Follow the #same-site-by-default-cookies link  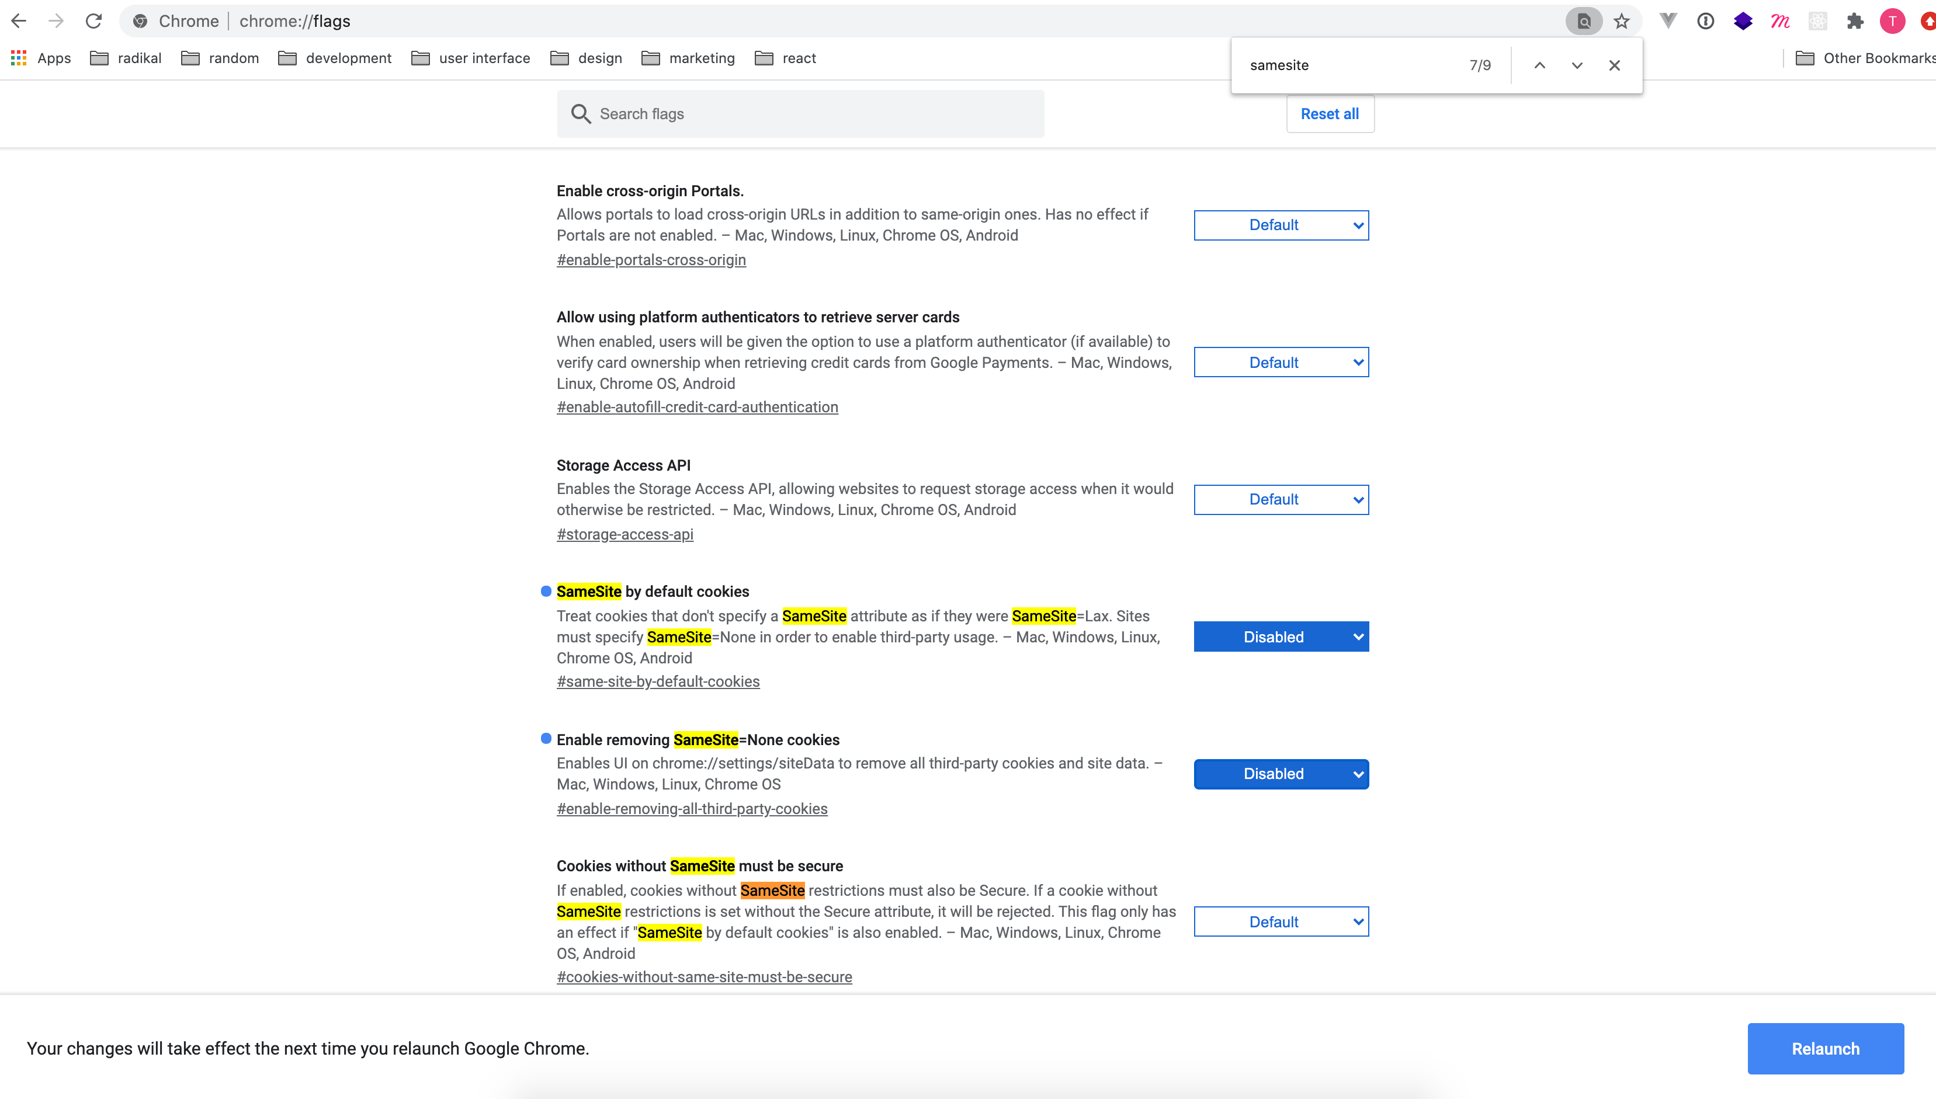click(x=658, y=681)
